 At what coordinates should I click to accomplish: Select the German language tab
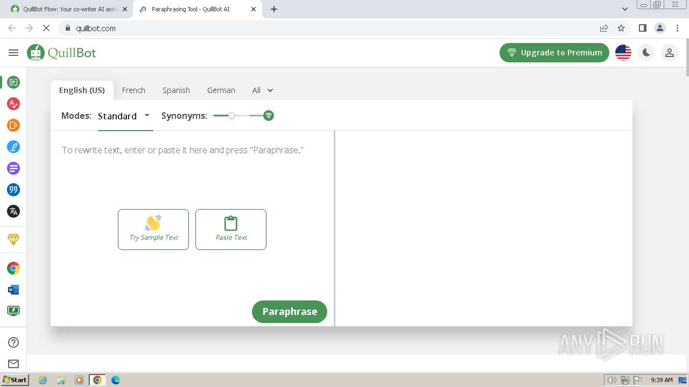tap(221, 90)
